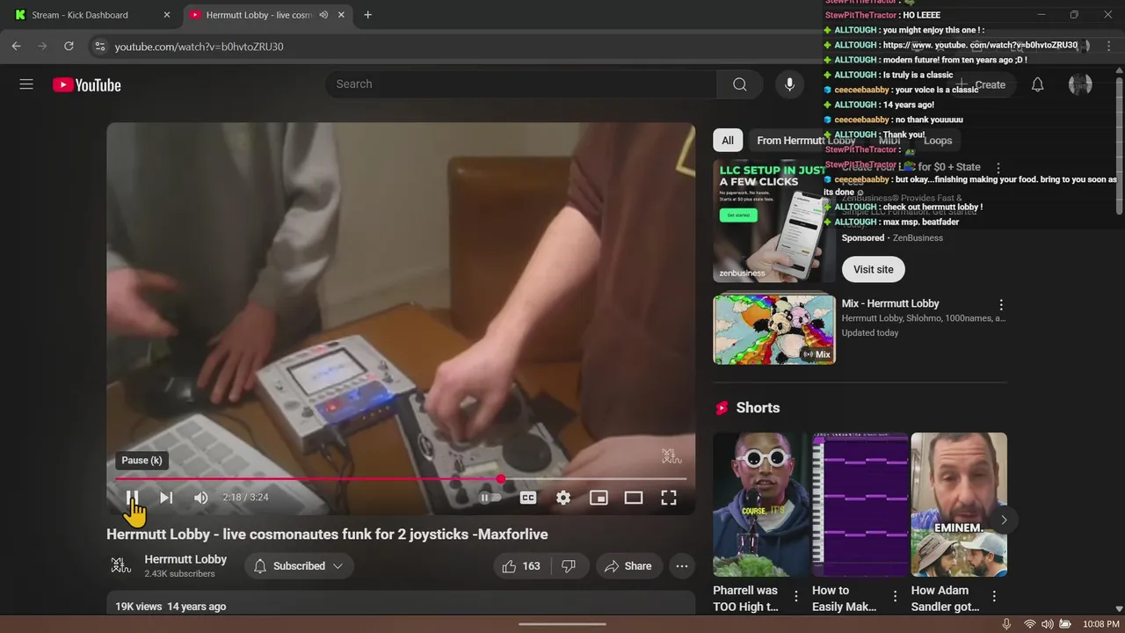Viewport: 1125px width, 633px height.
Task: Enter fullscreen mode
Action: pyautogui.click(x=669, y=498)
